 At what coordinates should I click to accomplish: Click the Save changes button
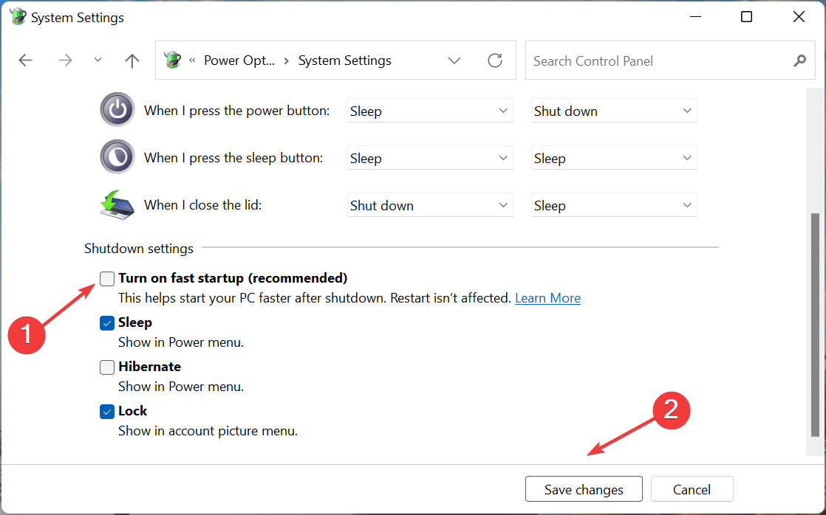(584, 488)
